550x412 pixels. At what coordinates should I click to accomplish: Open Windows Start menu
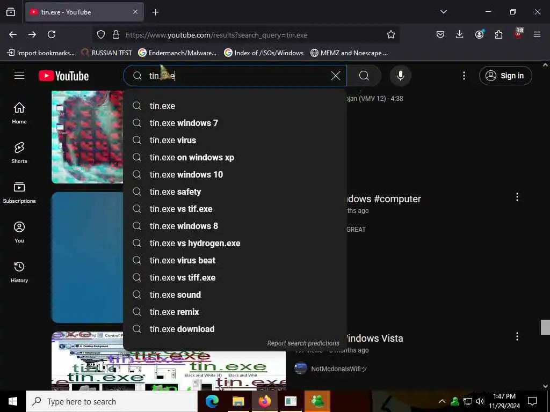coord(13,401)
